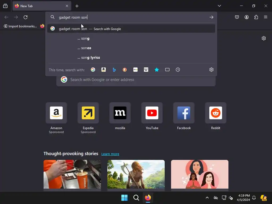
Task: Click the 'Search with Google or enter address' box
Action: coord(136,80)
